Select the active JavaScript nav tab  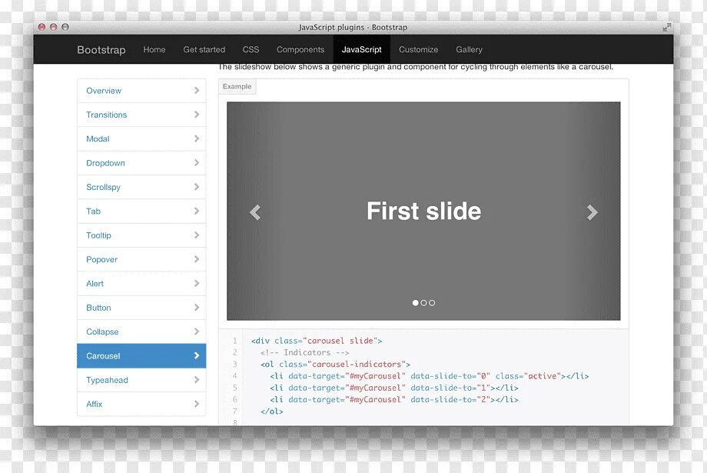click(x=362, y=50)
